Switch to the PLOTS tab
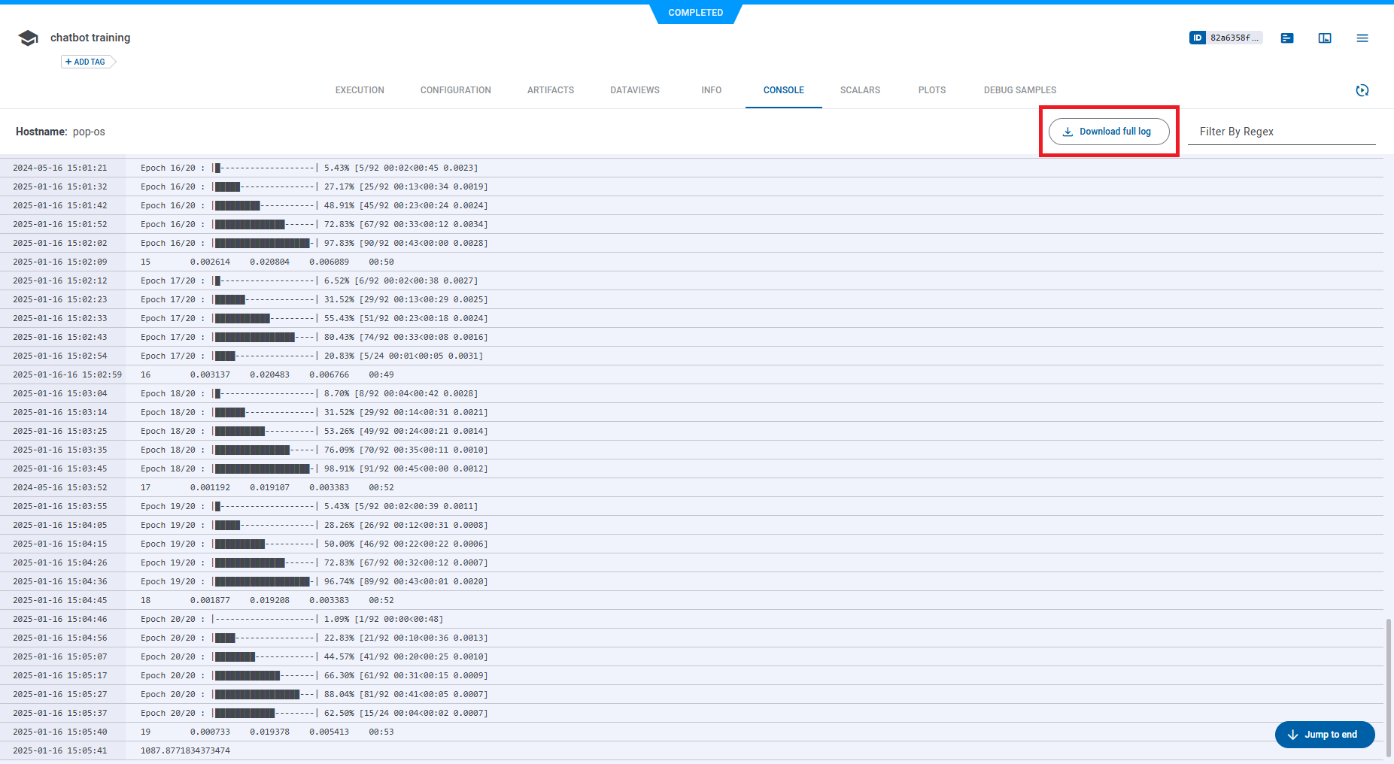This screenshot has height=764, width=1394. point(931,90)
